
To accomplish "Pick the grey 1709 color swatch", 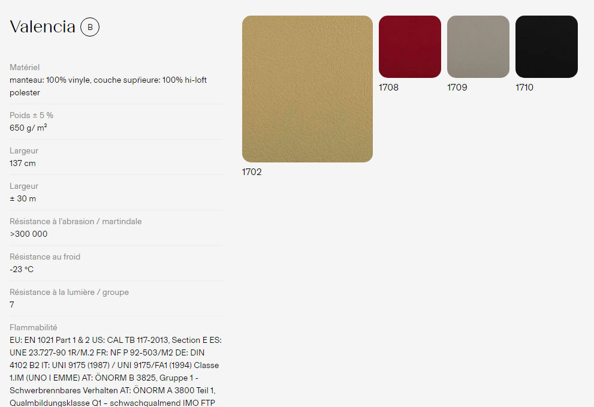I will (x=478, y=47).
